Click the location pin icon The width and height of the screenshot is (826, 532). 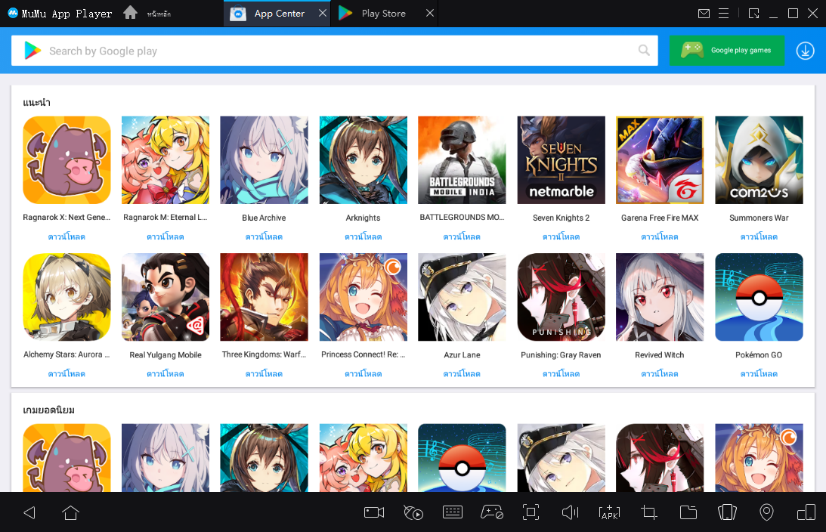click(x=766, y=512)
